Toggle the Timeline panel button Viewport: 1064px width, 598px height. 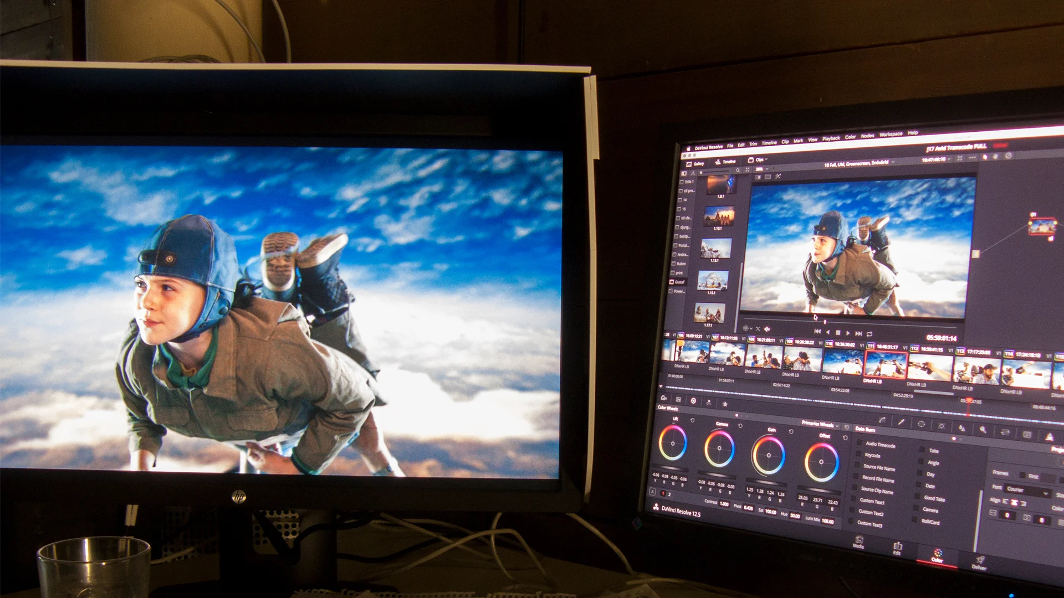pos(725,162)
